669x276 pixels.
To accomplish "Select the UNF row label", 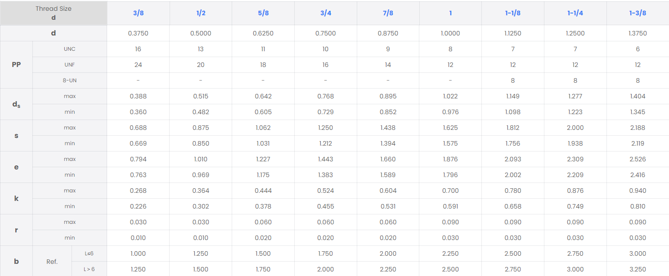I will [70, 65].
